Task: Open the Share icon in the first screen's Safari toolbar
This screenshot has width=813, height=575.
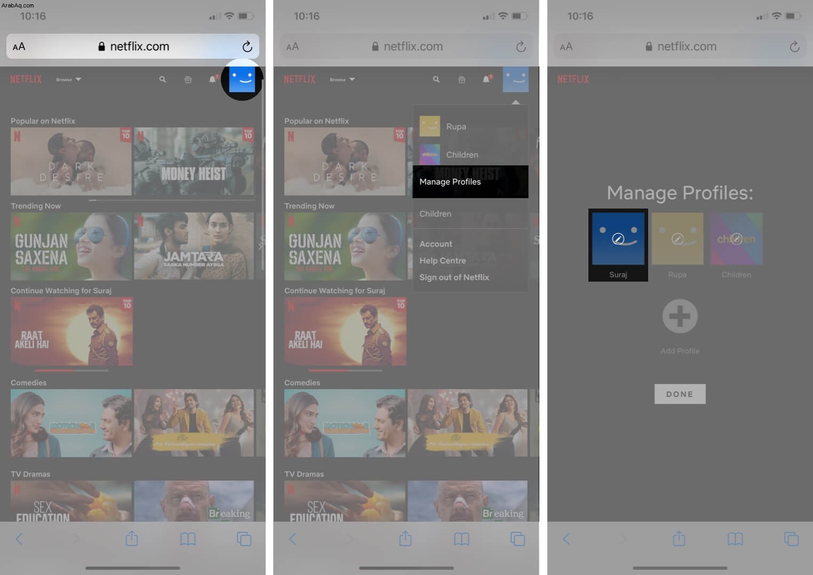Action: [132, 539]
